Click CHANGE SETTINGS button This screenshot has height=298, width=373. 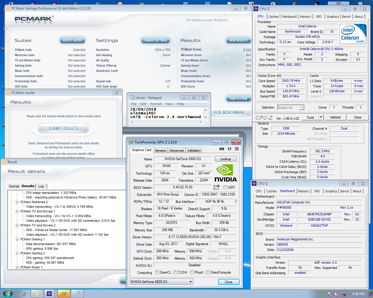pyautogui.click(x=155, y=40)
